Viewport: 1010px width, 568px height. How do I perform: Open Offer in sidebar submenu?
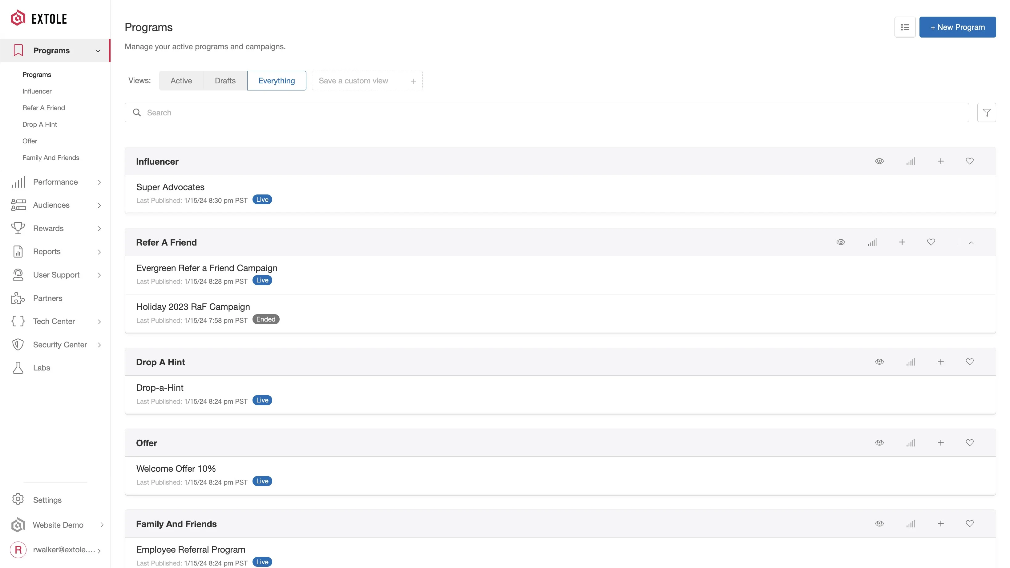coord(30,141)
